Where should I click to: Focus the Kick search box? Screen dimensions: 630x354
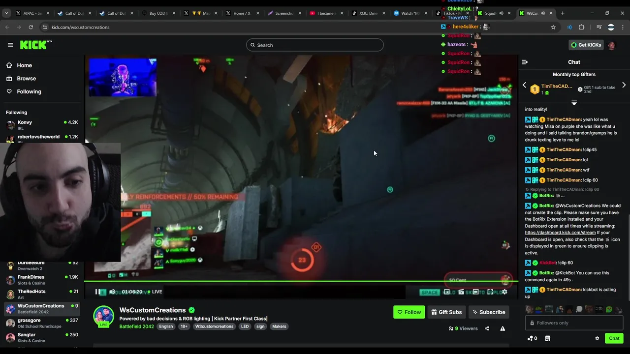315,45
